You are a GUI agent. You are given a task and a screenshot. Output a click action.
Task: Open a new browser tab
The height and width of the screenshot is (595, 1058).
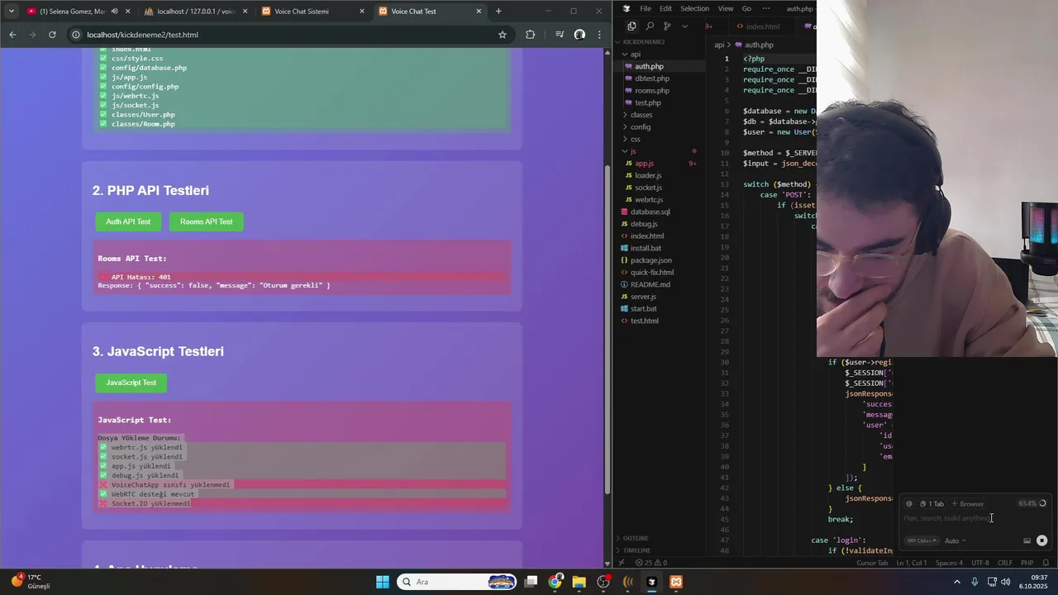point(498,12)
